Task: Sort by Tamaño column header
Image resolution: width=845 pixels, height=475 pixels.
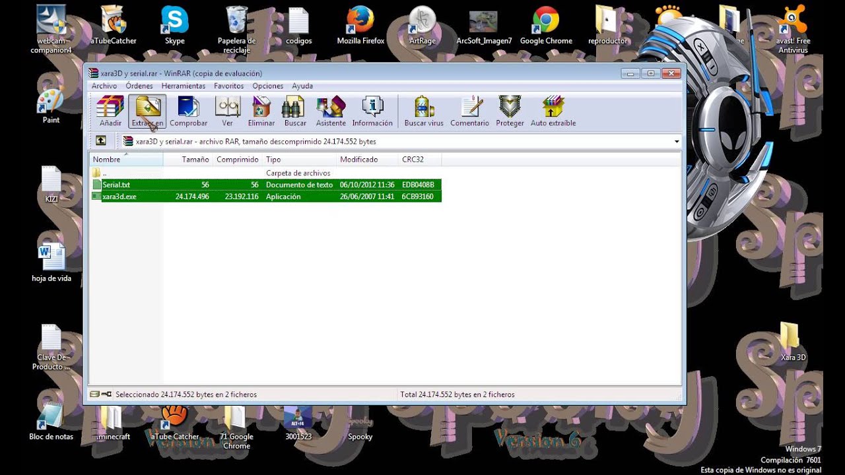Action: click(187, 160)
